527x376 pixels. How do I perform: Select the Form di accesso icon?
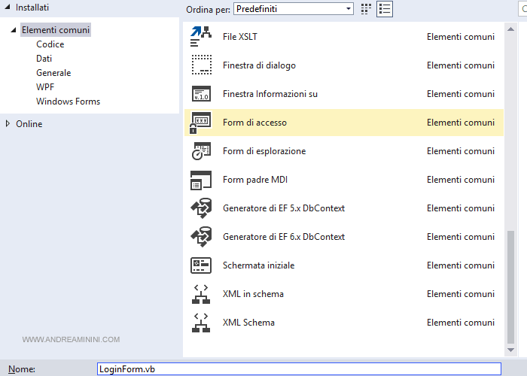(x=201, y=123)
